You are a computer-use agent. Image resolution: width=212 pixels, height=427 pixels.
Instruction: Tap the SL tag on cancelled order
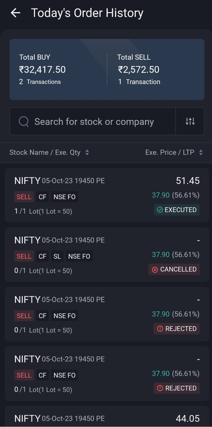pos(57,256)
